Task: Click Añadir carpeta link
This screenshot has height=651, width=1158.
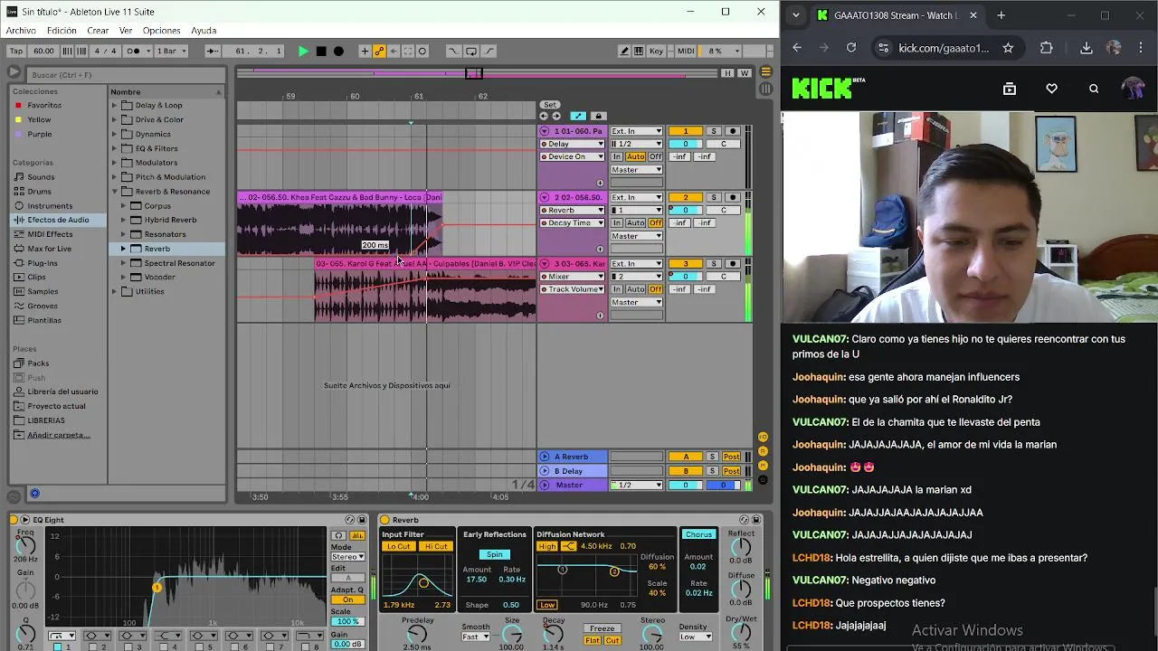Action: (59, 435)
